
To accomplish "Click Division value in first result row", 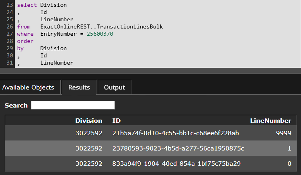I will (x=89, y=133).
